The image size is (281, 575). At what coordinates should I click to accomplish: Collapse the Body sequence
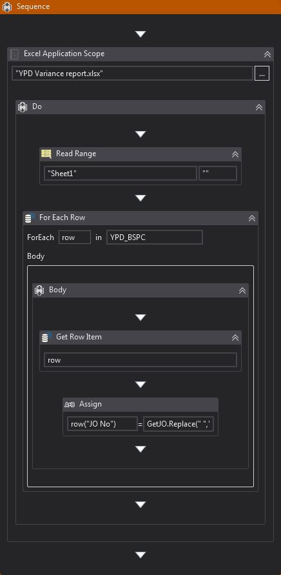(242, 290)
